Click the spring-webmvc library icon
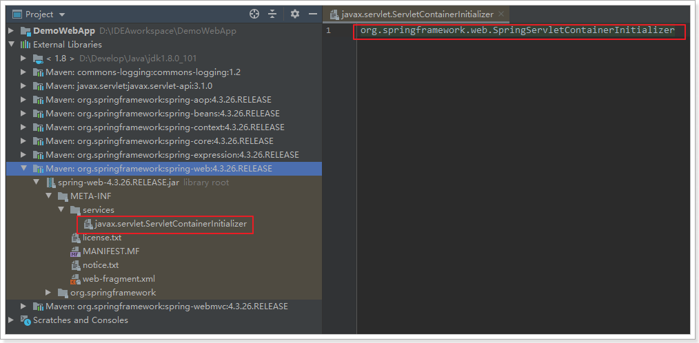The height and width of the screenshot is (343, 699). pyautogui.click(x=39, y=306)
